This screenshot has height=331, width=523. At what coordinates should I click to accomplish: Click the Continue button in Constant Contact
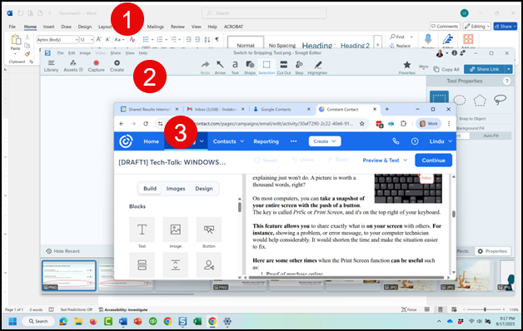[433, 161]
